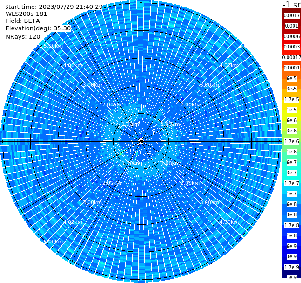Viewport: 301px width, 283px height.
Task: Click the Elevation(deg): 35.30 label
Action: [38, 28]
